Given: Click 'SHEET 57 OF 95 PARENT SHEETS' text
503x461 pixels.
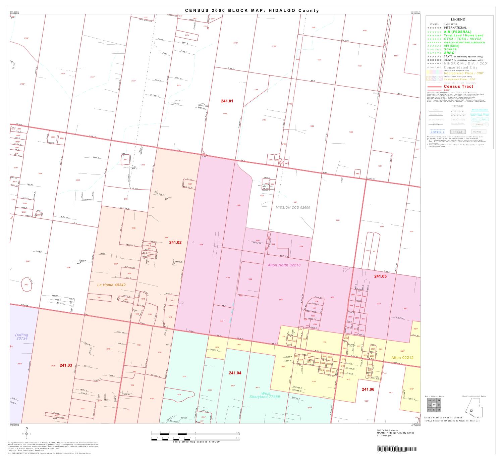Looking at the screenshot, I should pyautogui.click(x=444, y=418).
